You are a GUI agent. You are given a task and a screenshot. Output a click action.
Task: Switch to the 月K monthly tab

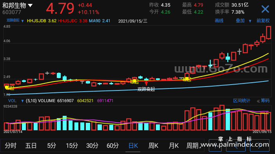(x=174, y=145)
